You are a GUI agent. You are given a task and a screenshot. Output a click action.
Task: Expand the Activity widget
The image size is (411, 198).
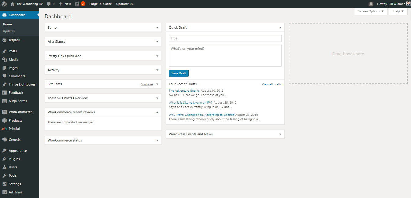(x=157, y=70)
